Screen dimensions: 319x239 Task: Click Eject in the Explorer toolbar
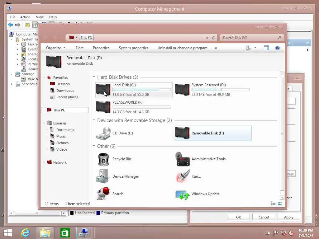pos(79,48)
